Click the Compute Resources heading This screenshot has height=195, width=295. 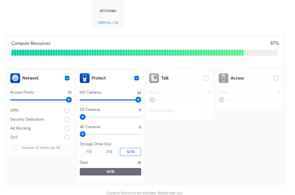(x=31, y=43)
